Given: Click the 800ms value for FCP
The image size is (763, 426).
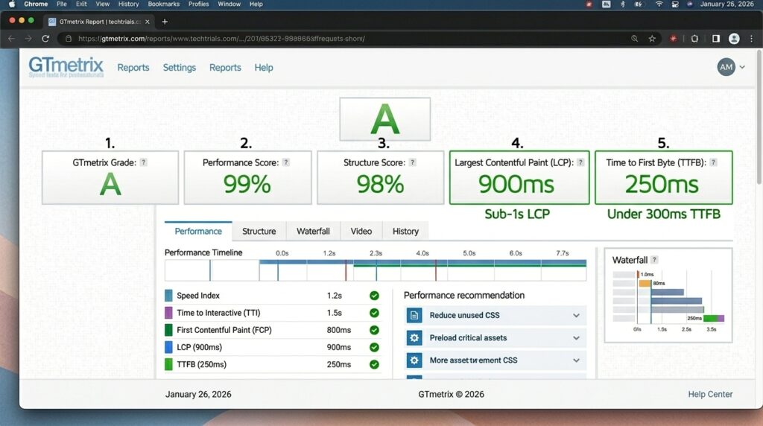Looking at the screenshot, I should [339, 330].
